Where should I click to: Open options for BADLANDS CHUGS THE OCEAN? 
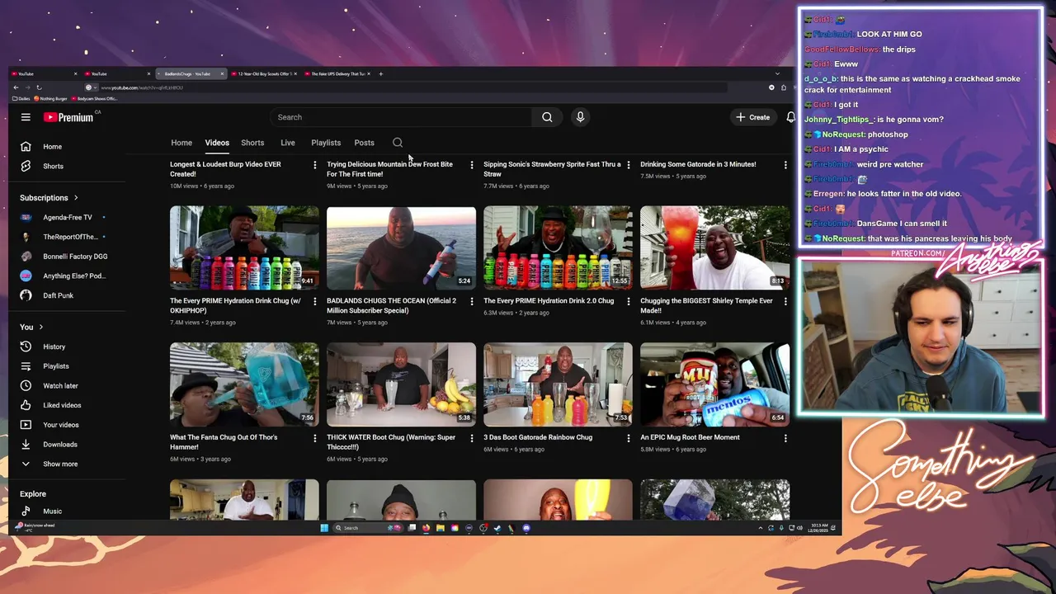pyautogui.click(x=471, y=302)
